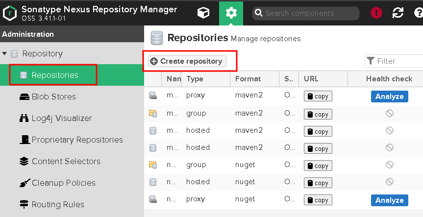423x217 pixels.
Task: Click 'hosted' type cell in the nuget row
Action: coord(198,182)
